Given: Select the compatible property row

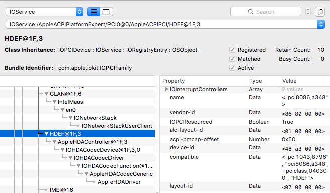Looking at the screenshot, I should point(245,167).
